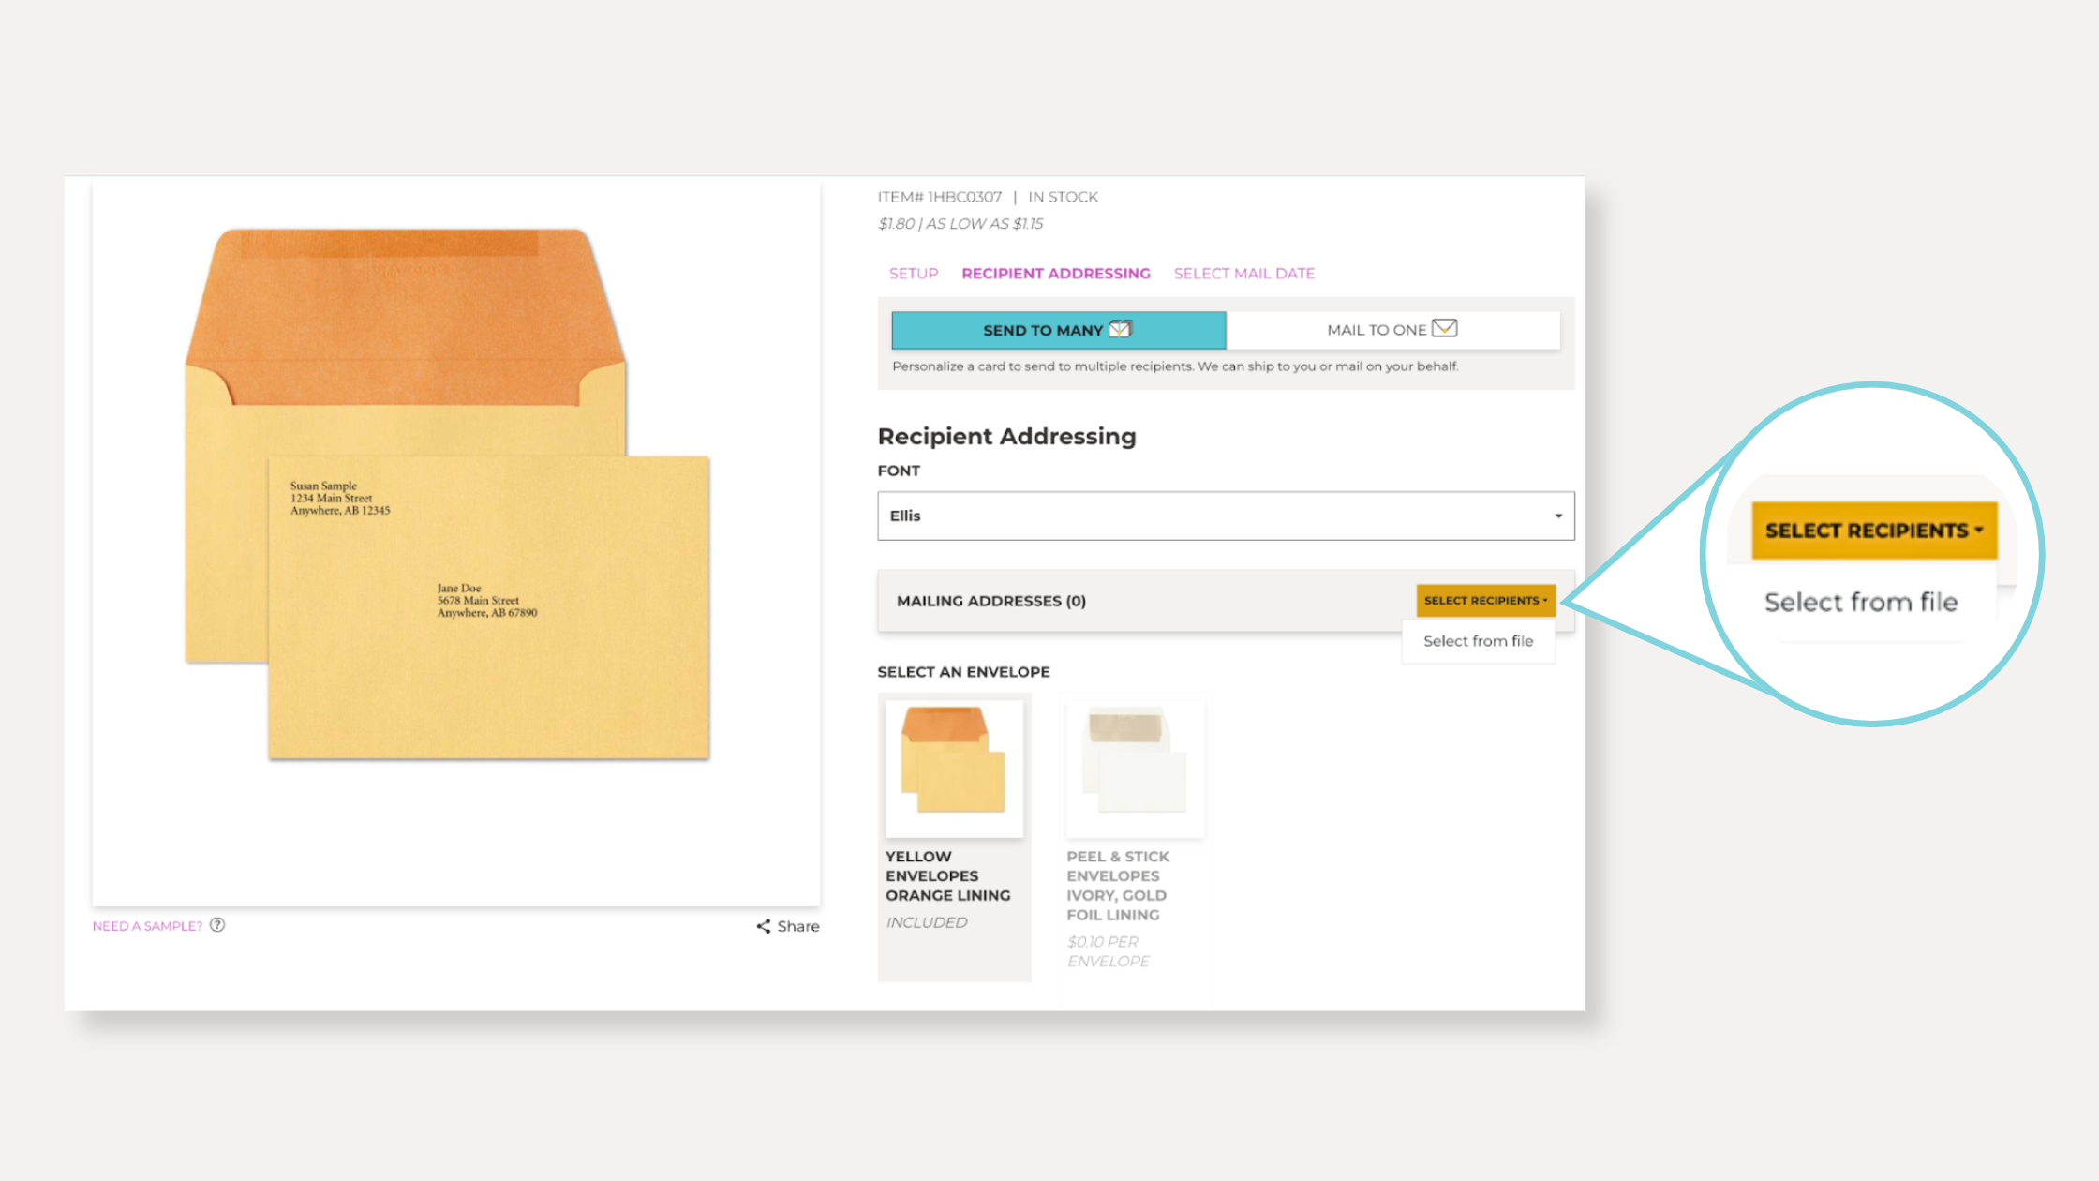Click the Mail to One envelope icon
The image size is (2099, 1181).
point(1444,328)
